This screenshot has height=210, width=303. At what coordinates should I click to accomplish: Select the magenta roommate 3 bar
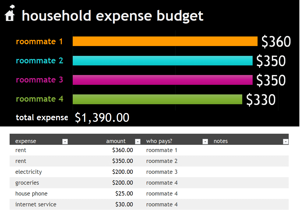click(x=163, y=80)
